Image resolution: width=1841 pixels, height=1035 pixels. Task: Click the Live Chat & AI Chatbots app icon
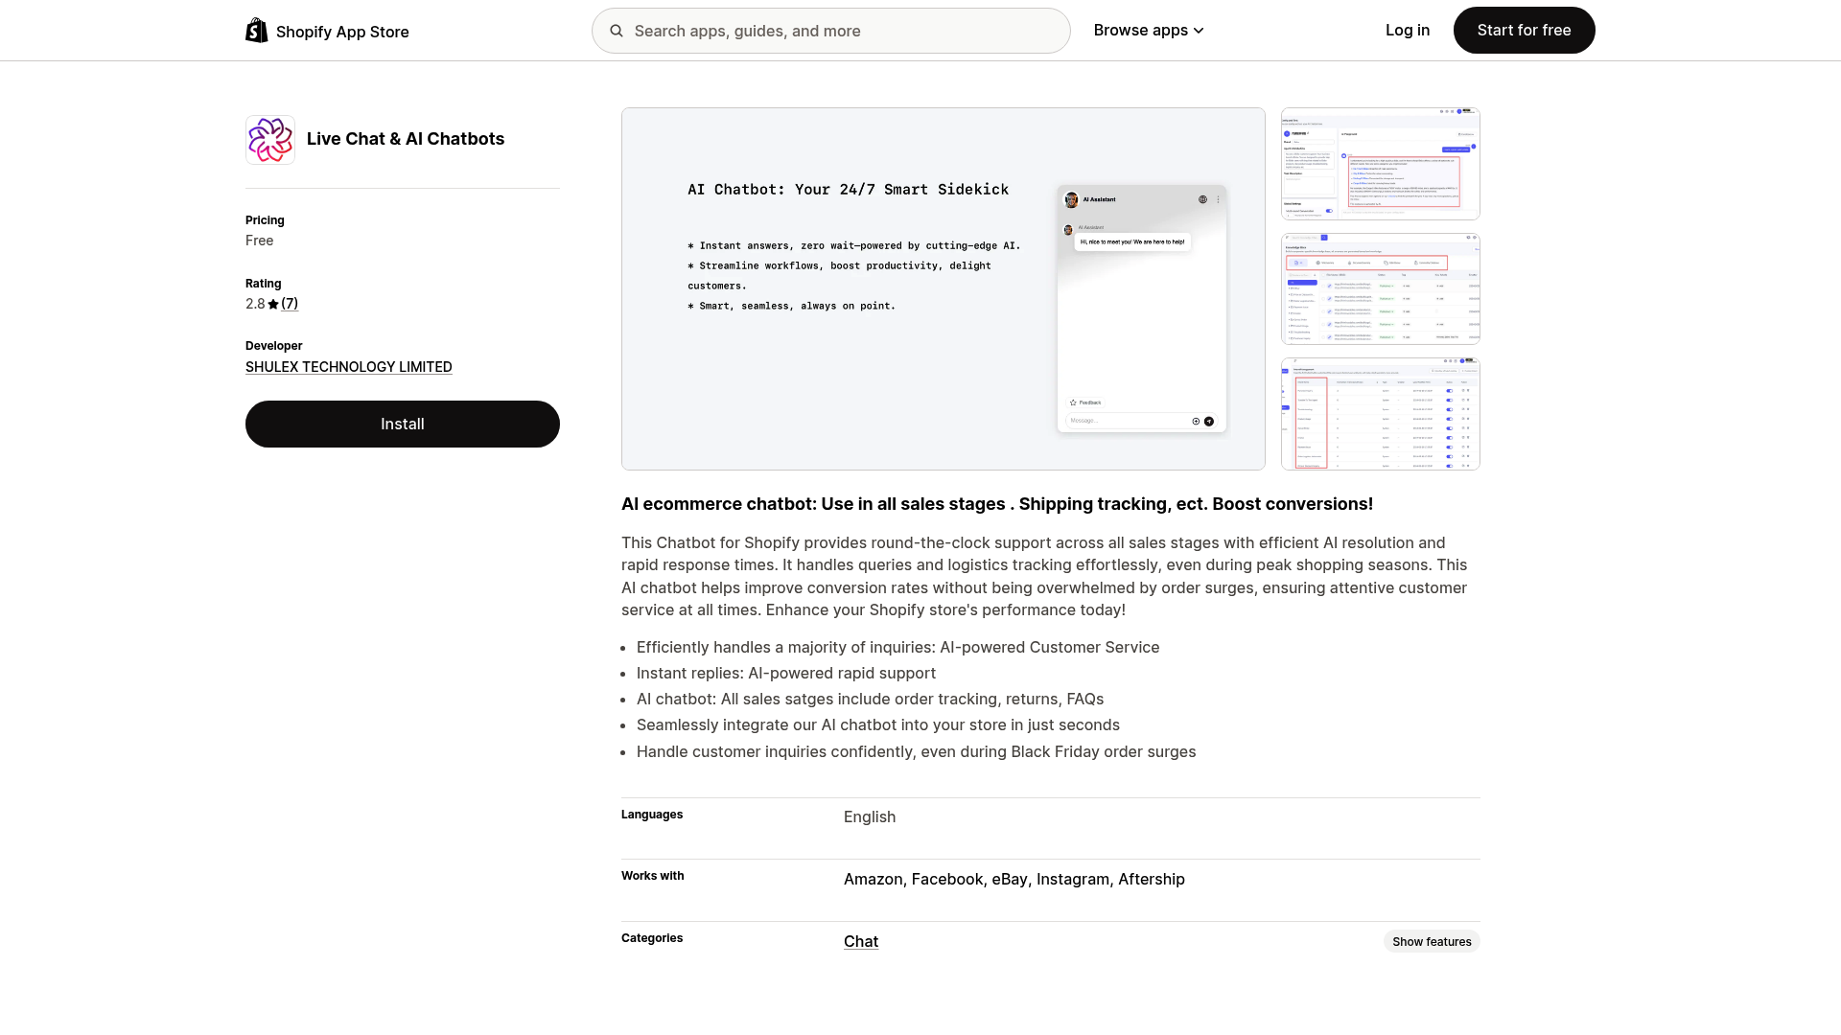pos(269,139)
